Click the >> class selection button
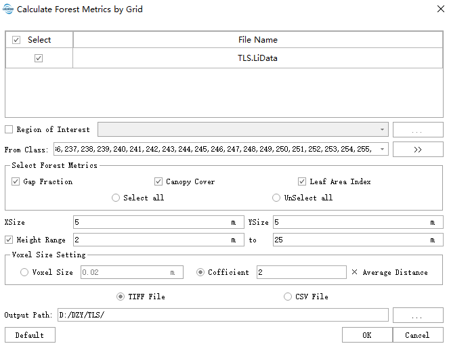449x348 pixels. click(417, 149)
